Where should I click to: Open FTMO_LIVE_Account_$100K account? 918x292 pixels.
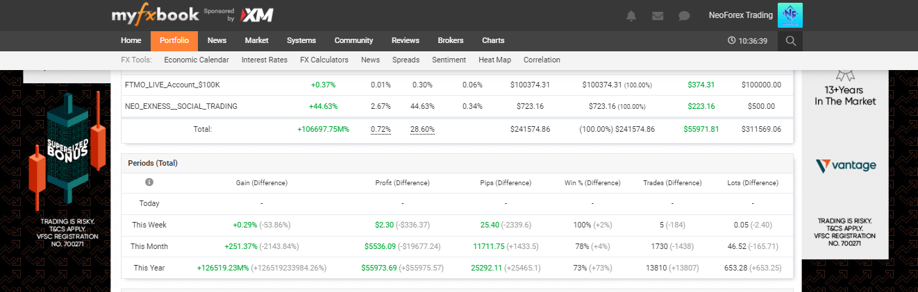point(172,85)
